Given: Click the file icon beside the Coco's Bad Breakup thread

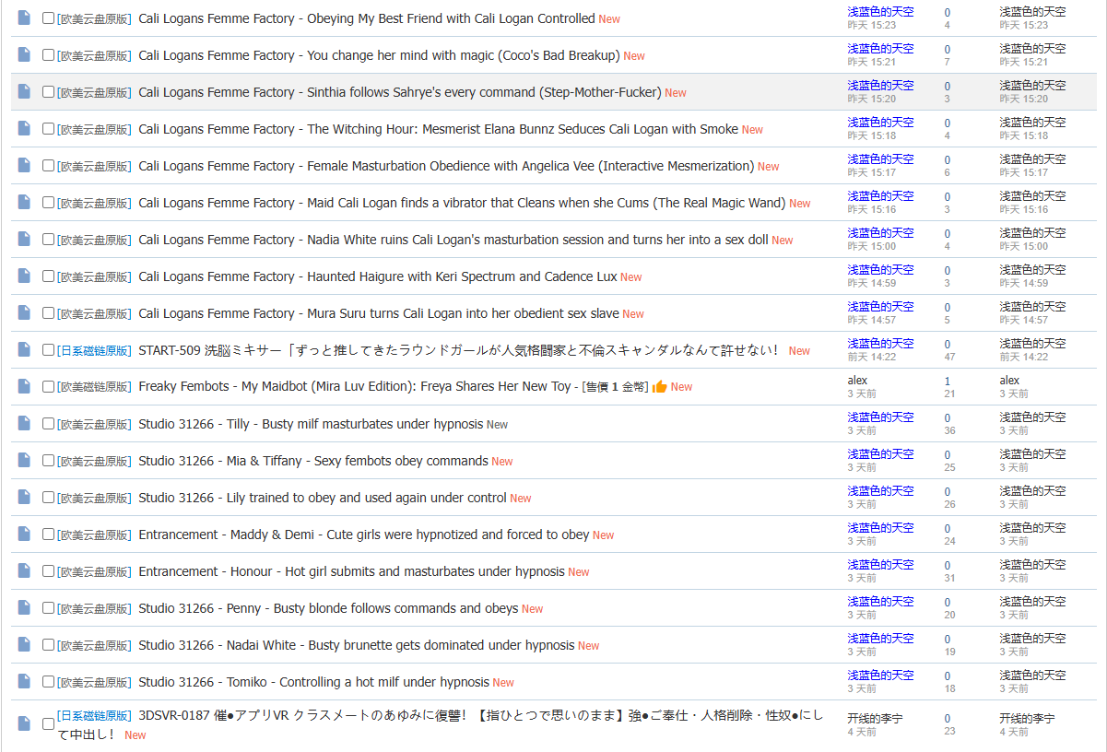Looking at the screenshot, I should click(24, 54).
